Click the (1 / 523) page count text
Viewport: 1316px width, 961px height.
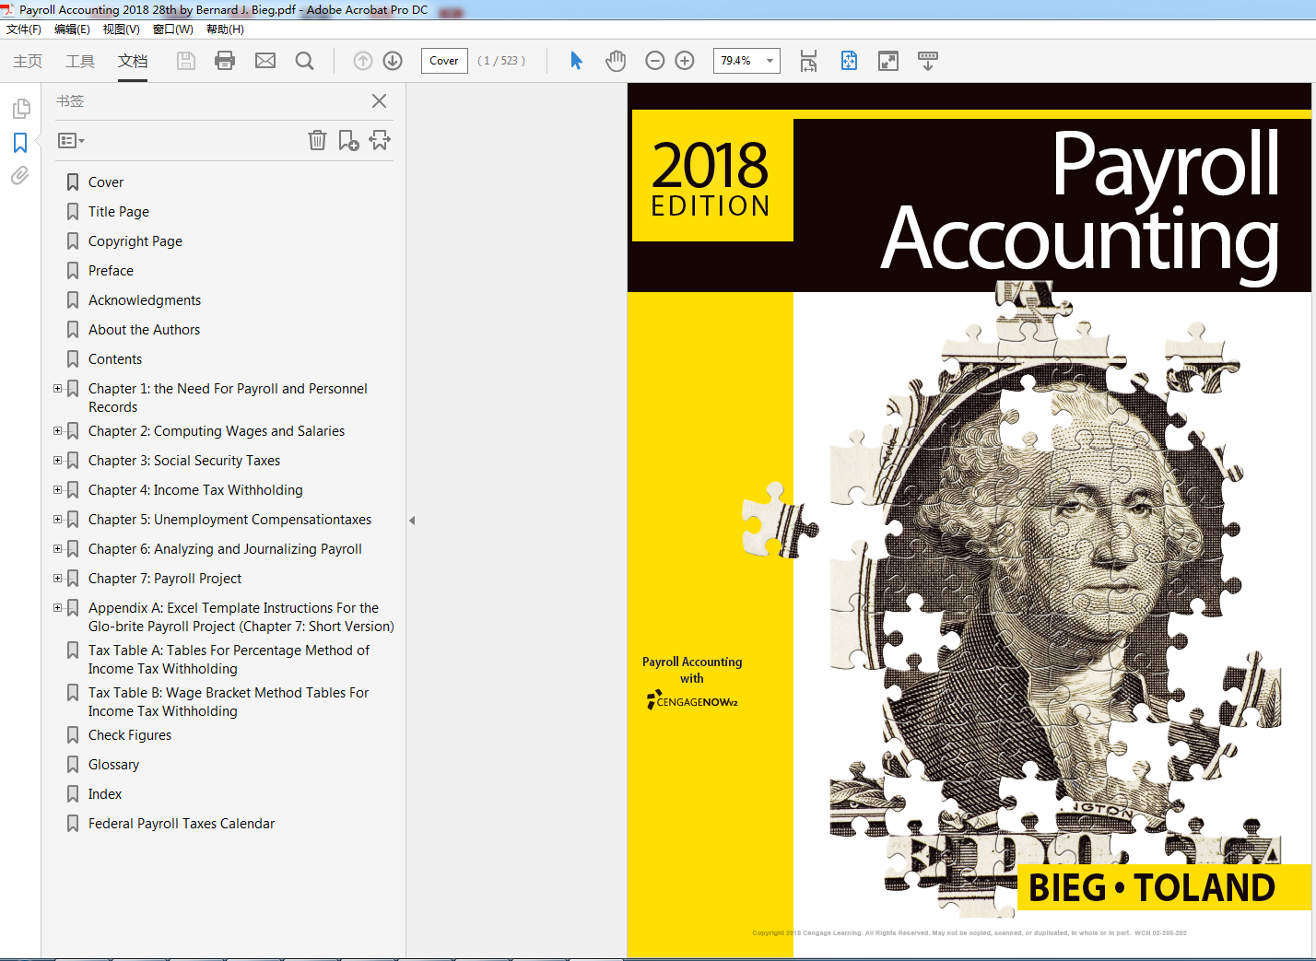[501, 61]
